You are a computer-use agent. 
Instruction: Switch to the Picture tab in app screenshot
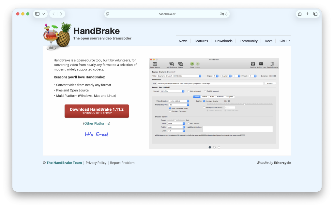[x=204, y=97]
